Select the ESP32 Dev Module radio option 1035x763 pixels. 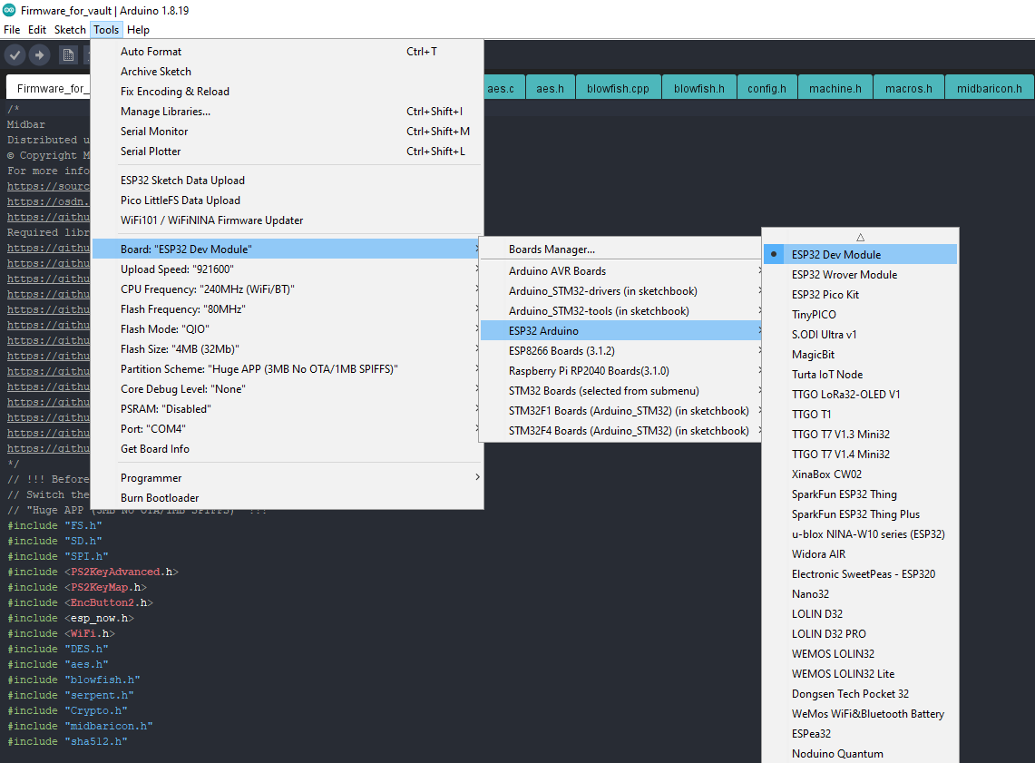coord(860,255)
